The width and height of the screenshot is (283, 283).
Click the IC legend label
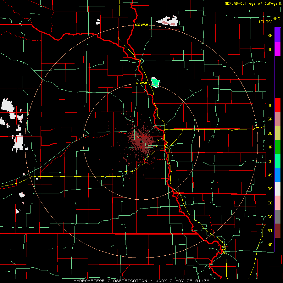270,203
